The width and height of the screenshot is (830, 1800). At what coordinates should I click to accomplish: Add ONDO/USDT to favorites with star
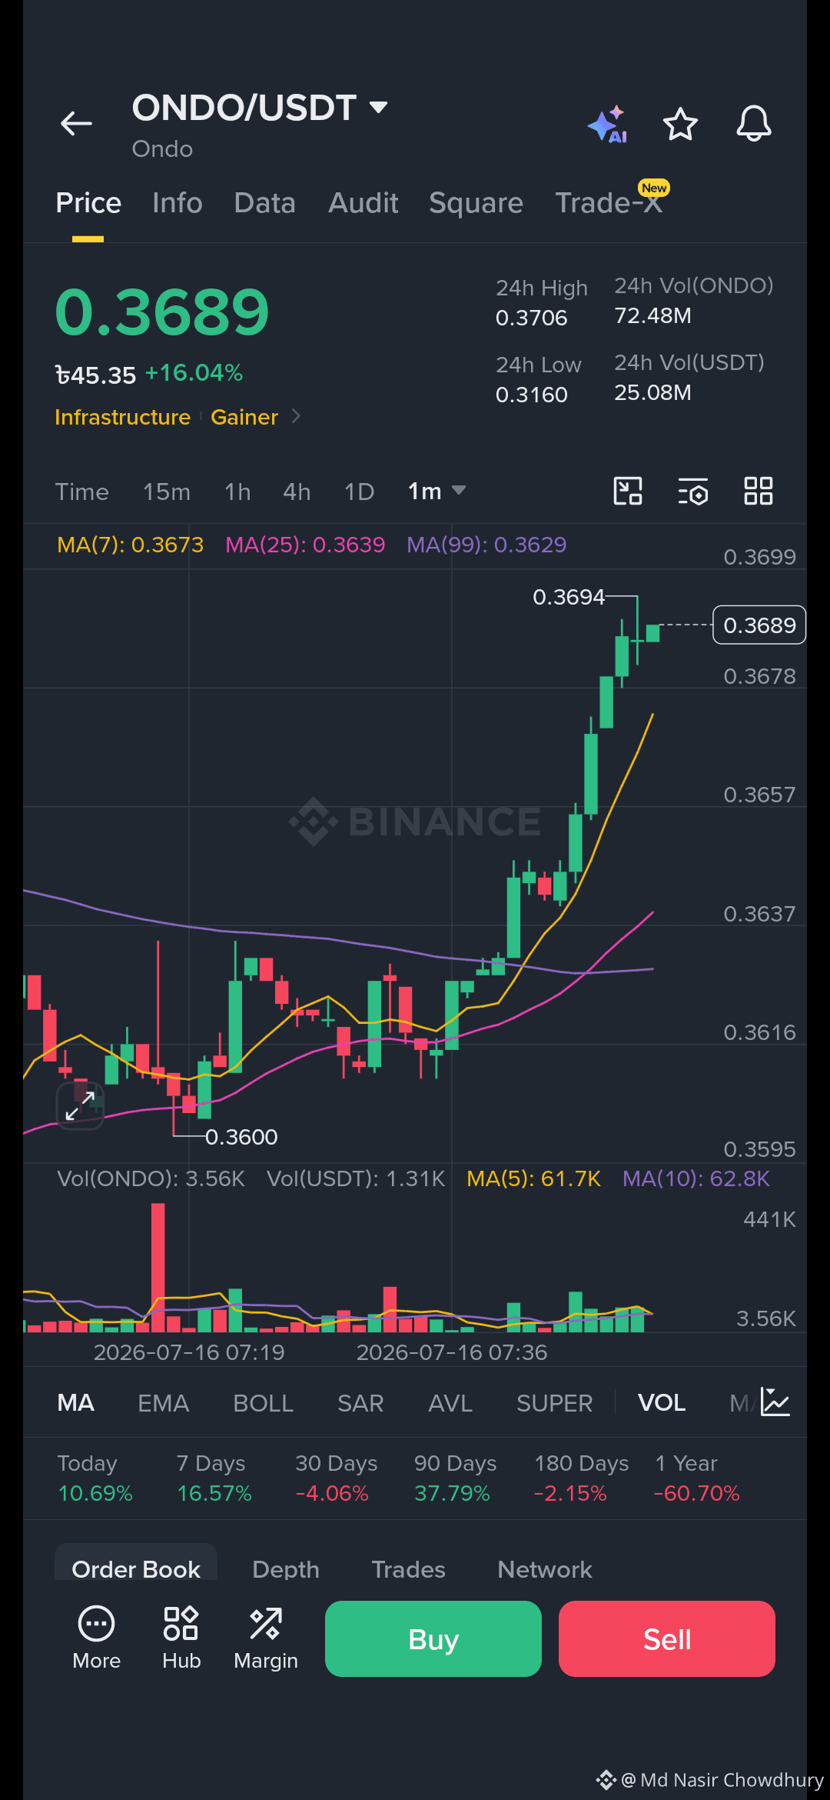680,124
